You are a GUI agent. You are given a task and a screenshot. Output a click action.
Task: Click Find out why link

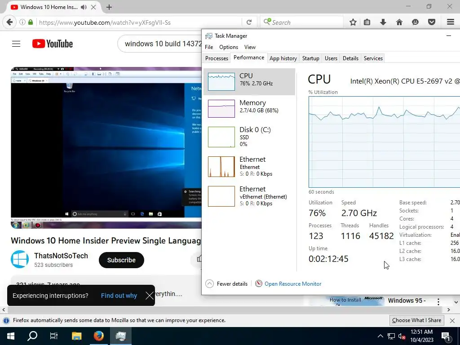coord(119,296)
